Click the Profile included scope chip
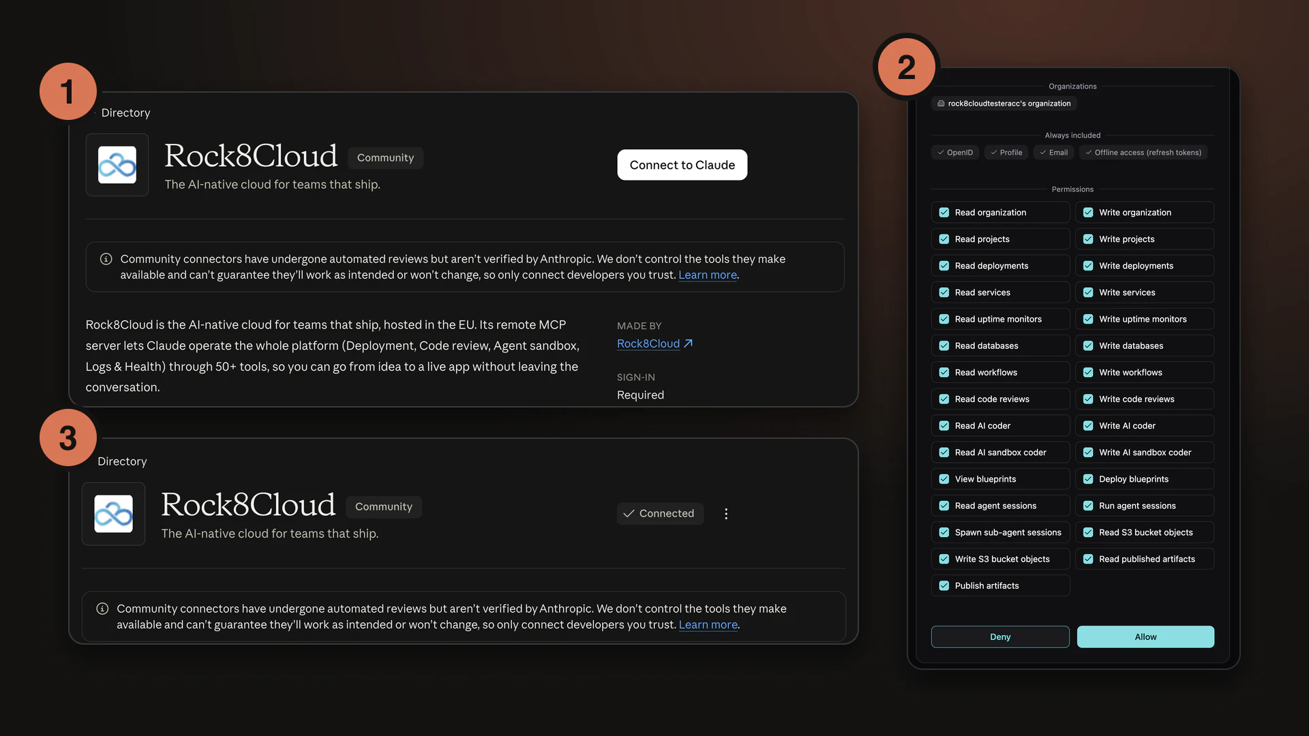The image size is (1309, 736). point(1006,153)
